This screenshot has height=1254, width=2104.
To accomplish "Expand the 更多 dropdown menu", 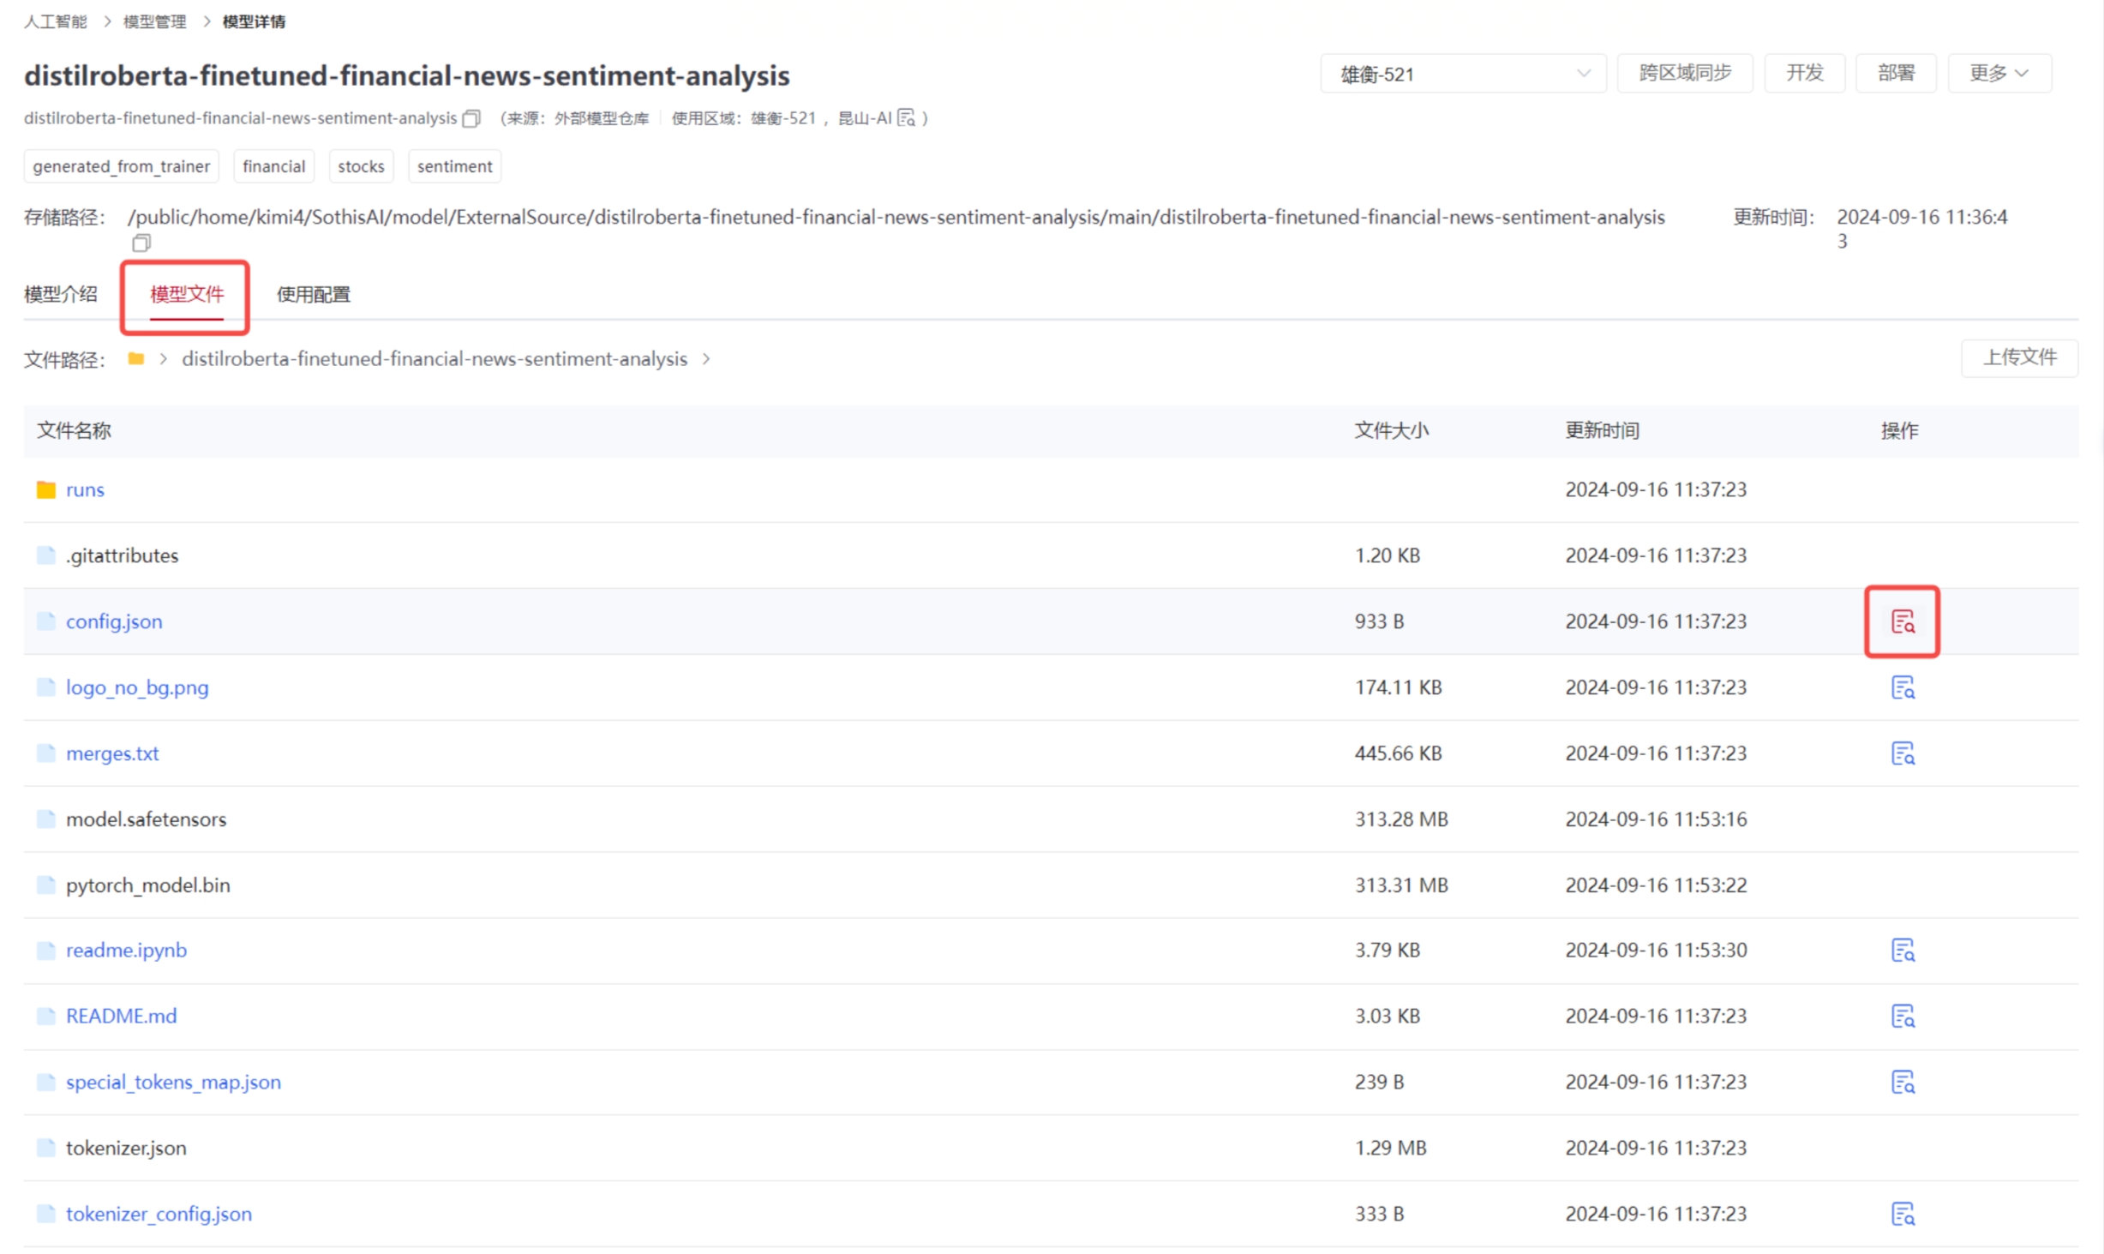I will (x=1998, y=74).
